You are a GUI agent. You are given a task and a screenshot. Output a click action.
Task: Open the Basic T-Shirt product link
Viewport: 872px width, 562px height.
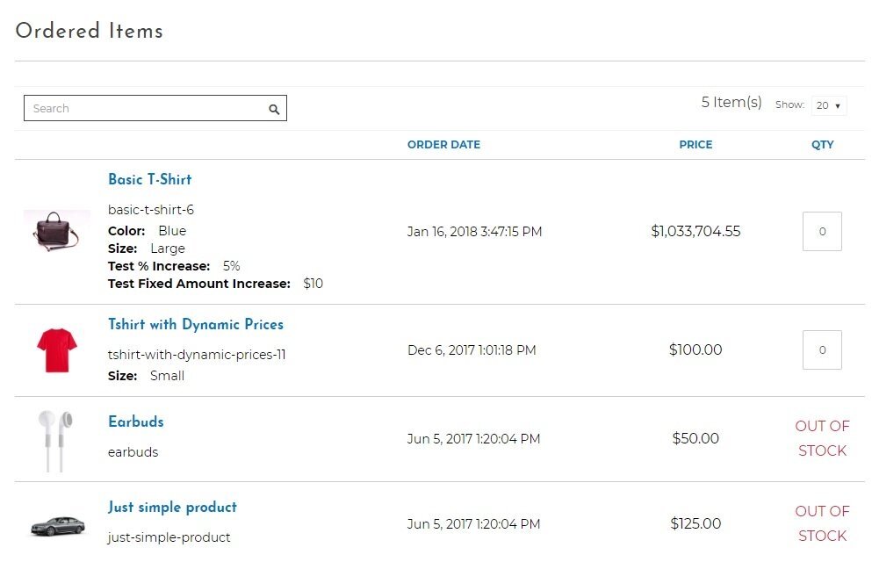149,179
